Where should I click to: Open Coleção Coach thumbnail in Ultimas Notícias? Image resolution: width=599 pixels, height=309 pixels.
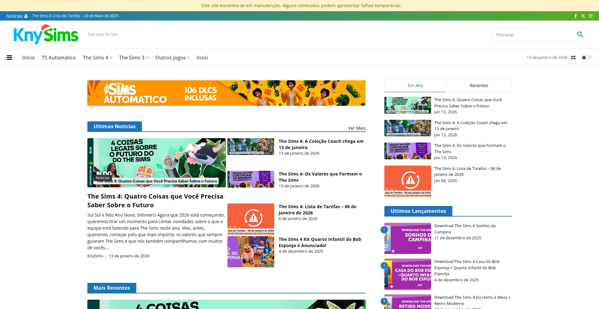click(x=251, y=147)
